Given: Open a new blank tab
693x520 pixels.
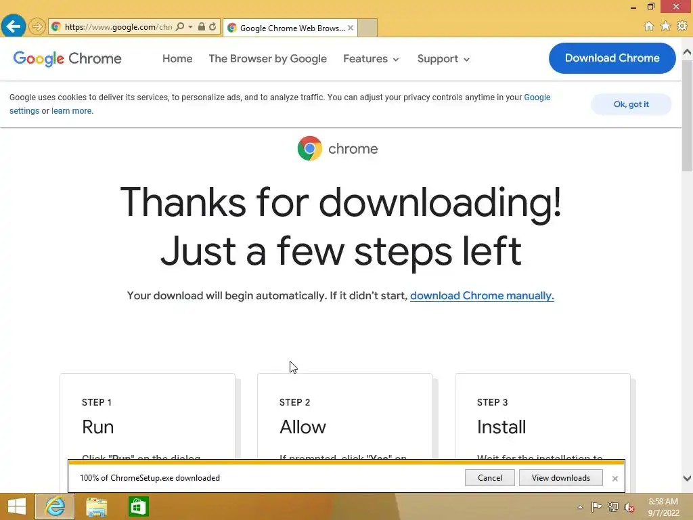Looking at the screenshot, I should pyautogui.click(x=367, y=28).
